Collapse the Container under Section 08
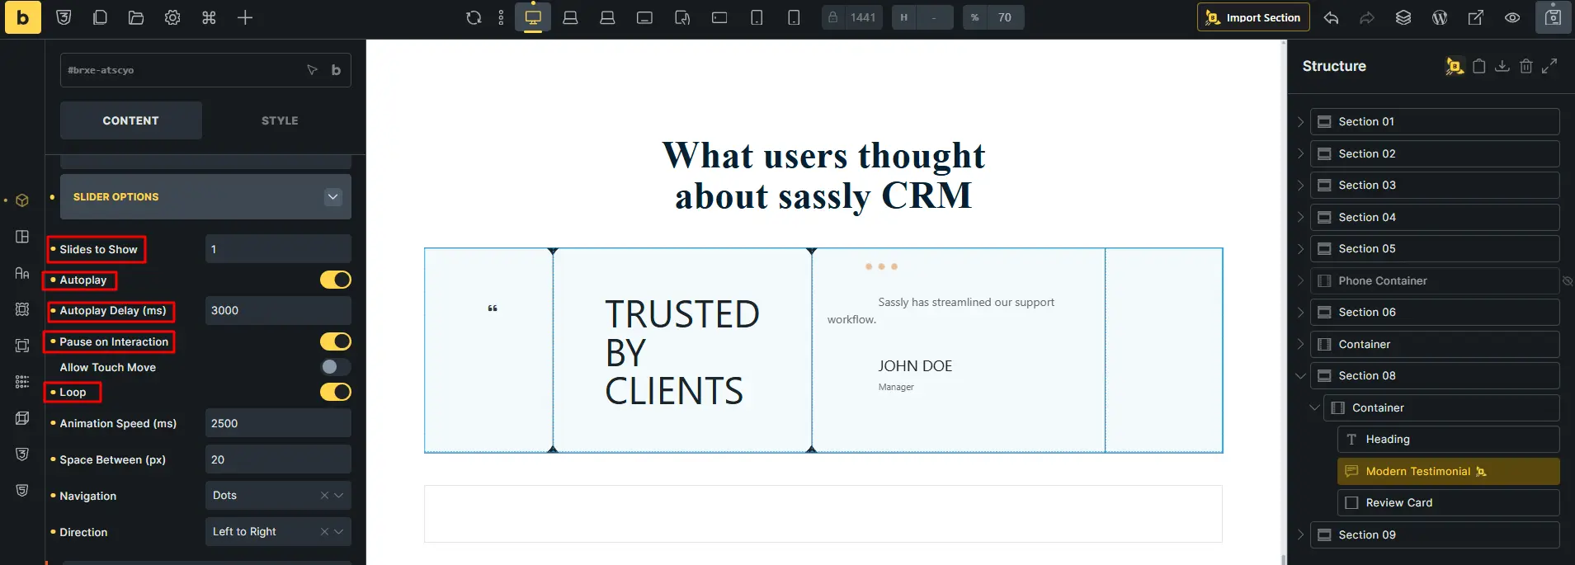Viewport: 1575px width, 565px height. pos(1314,407)
